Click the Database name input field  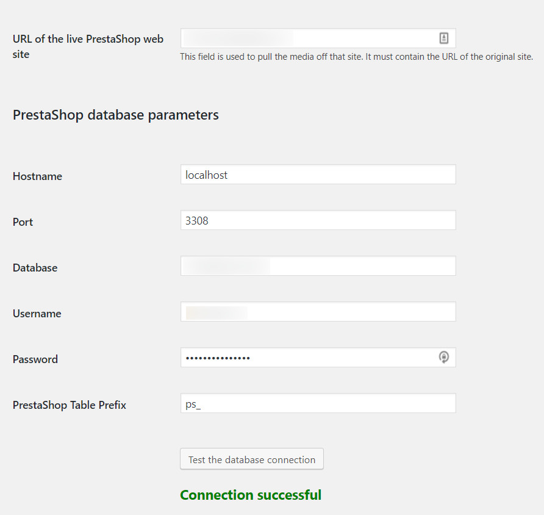point(318,266)
